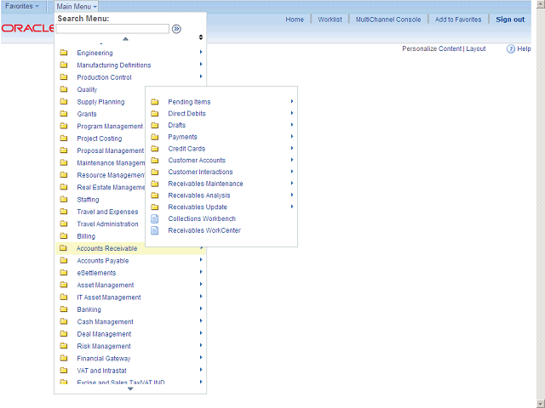Expand the Cash Management submenu arrow
This screenshot has height=408, width=545.
(x=201, y=322)
